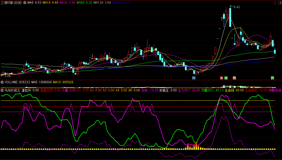Click the green 跌 marker
Viewport: 282px width, 160px height.
(273, 78)
